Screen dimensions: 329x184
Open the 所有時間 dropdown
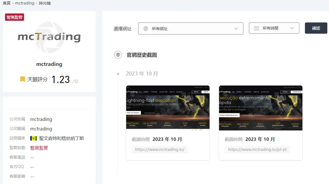274,28
